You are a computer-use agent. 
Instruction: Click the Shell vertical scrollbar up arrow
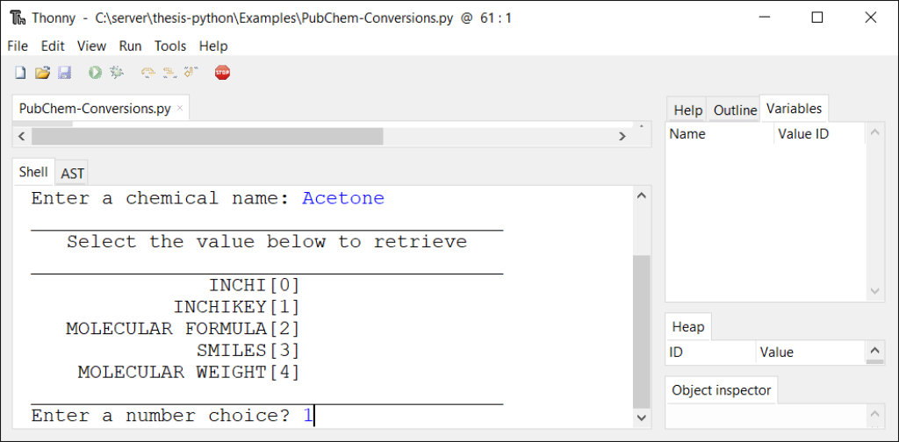coord(641,196)
